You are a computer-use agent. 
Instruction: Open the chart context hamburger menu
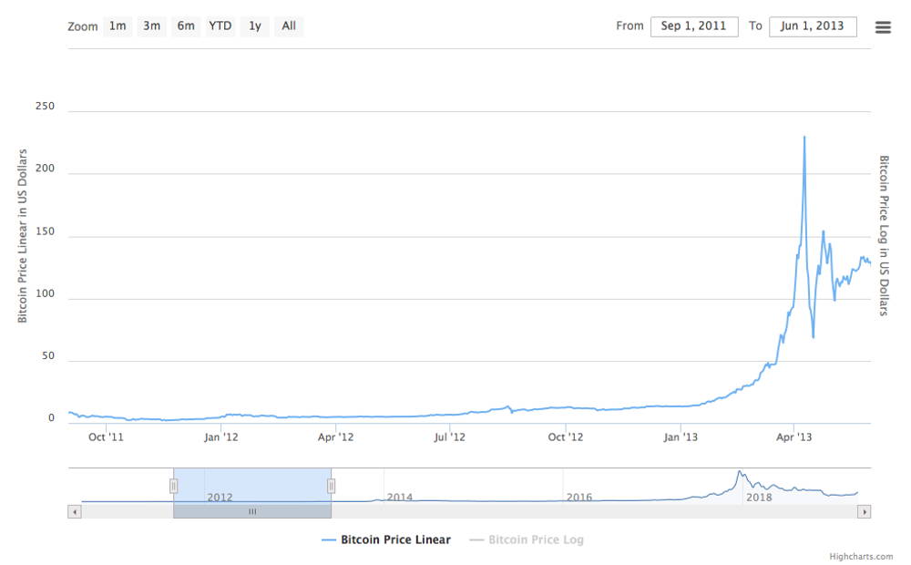(x=883, y=26)
